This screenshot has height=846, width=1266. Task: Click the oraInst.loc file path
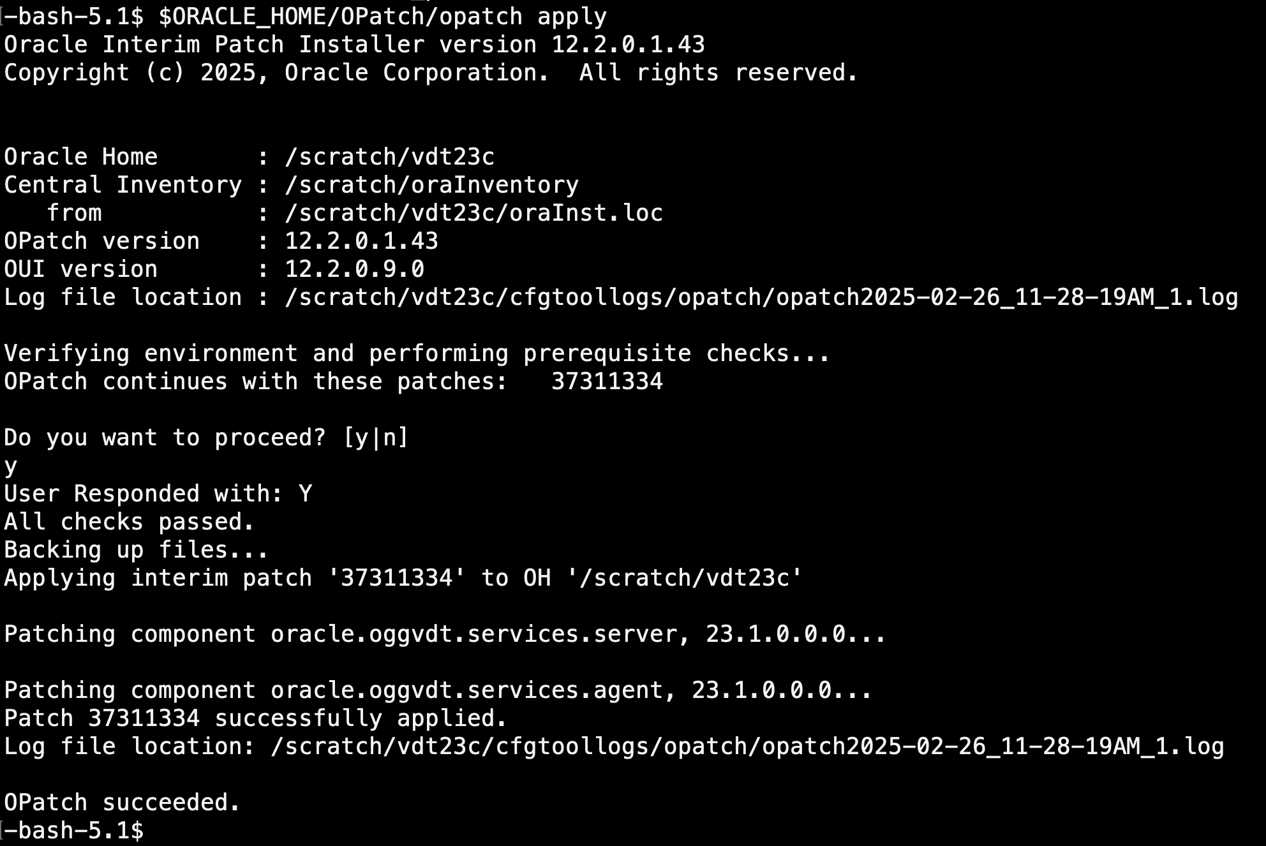point(473,213)
